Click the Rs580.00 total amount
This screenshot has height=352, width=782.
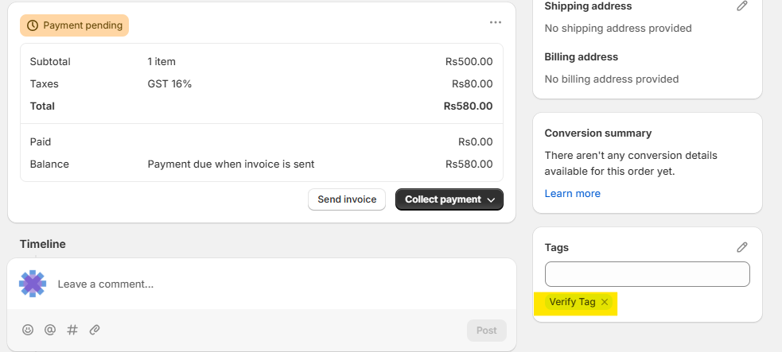[468, 106]
